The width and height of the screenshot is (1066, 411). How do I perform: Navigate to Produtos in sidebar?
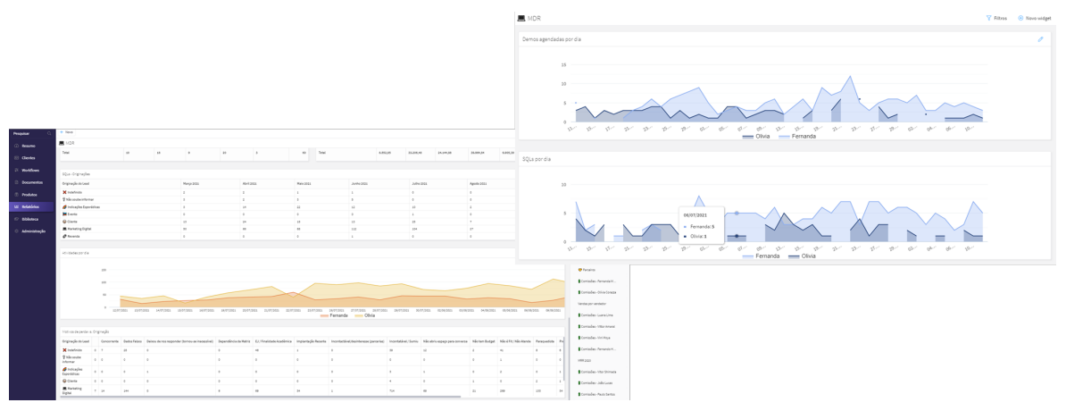(x=29, y=194)
